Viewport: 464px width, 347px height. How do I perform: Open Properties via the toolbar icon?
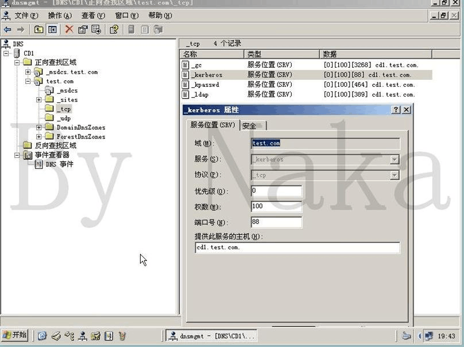[83, 29]
